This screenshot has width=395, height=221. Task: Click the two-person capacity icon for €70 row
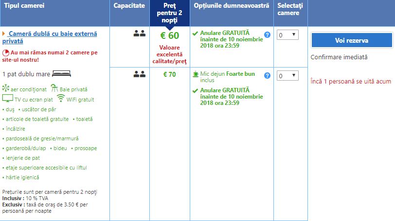coord(140,74)
